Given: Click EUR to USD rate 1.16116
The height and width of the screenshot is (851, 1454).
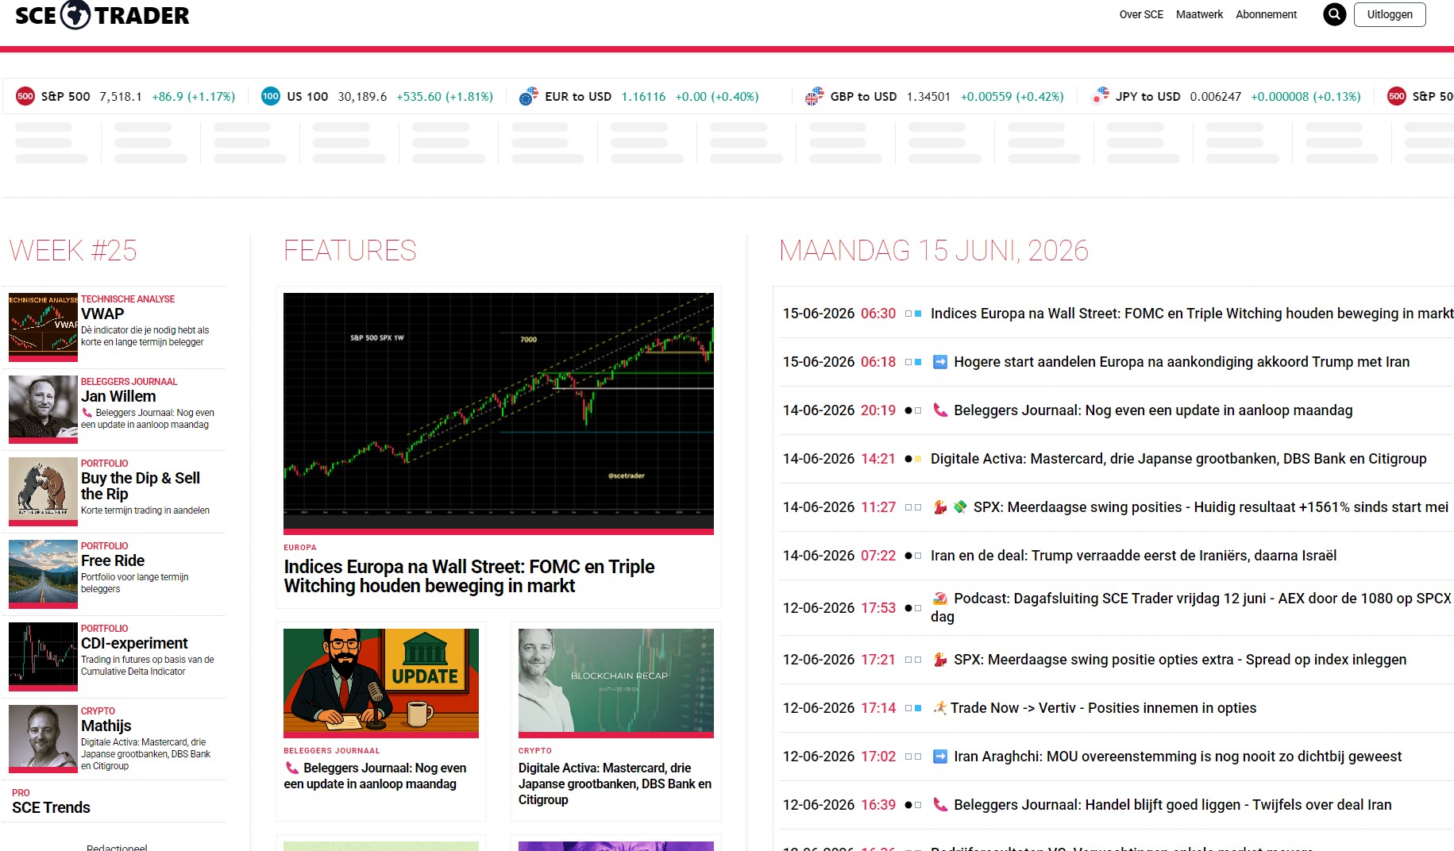Looking at the screenshot, I should tap(643, 97).
